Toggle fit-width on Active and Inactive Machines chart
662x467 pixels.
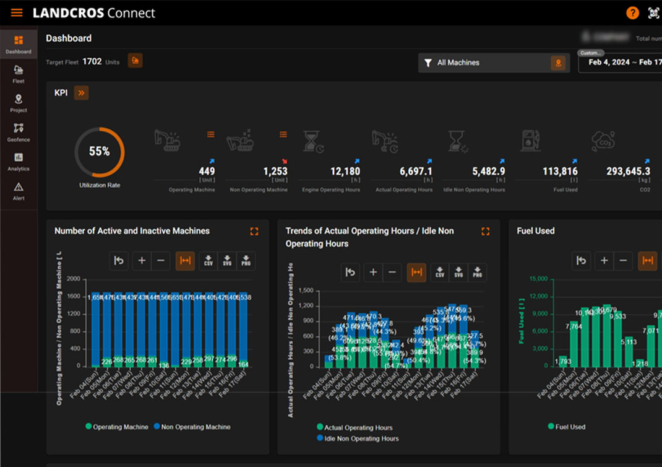click(185, 260)
